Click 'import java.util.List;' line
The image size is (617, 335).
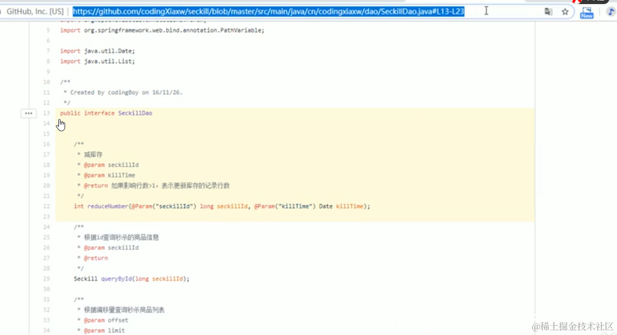coord(97,61)
